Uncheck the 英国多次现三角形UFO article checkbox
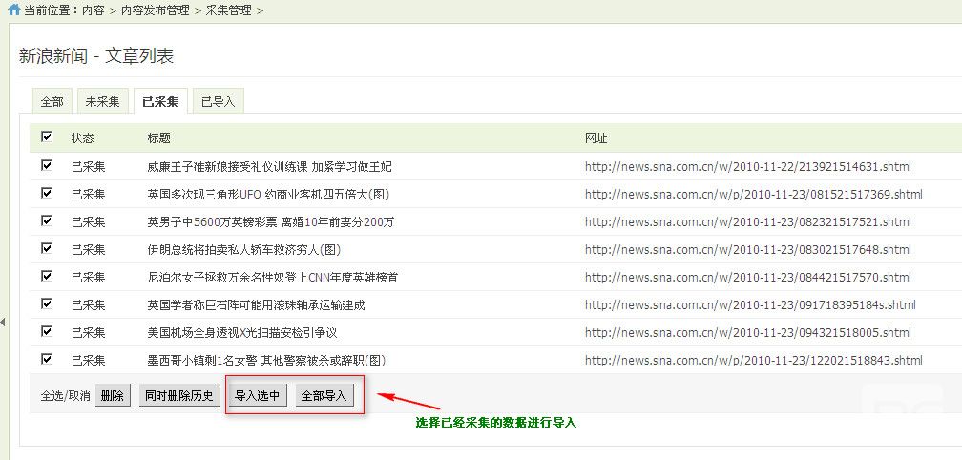962x460 pixels. pyautogui.click(x=47, y=194)
